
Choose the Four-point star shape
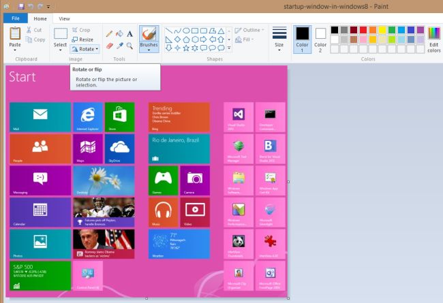pyautogui.click(x=177, y=48)
